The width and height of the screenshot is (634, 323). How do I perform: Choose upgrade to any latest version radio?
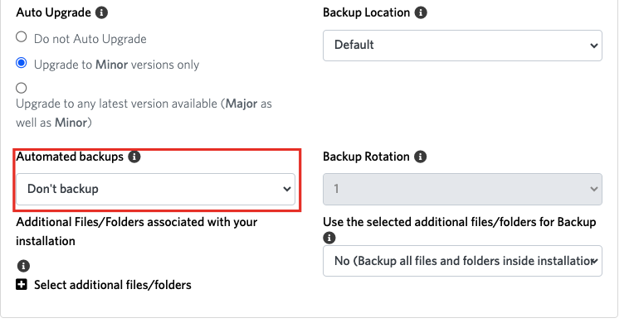click(22, 88)
